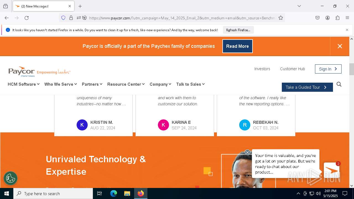The width and height of the screenshot is (354, 199).
Task: Dismiss the Firefox refresh notification
Action: (x=347, y=30)
